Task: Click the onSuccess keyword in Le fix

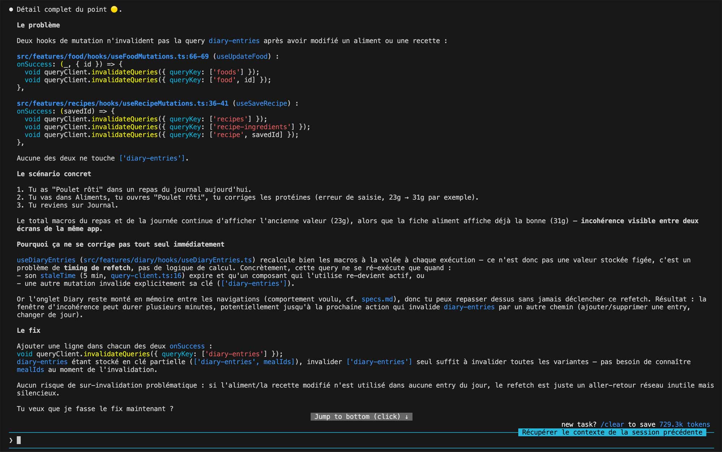Action: (x=187, y=346)
